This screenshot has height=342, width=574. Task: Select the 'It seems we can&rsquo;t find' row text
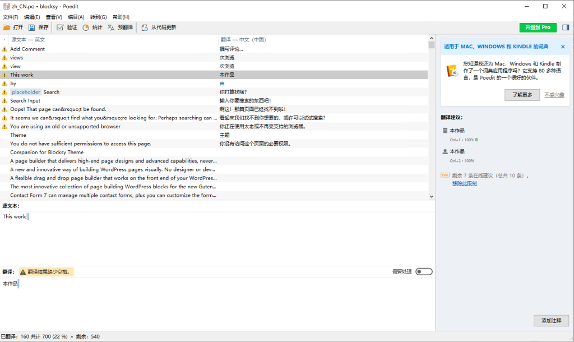pos(113,118)
